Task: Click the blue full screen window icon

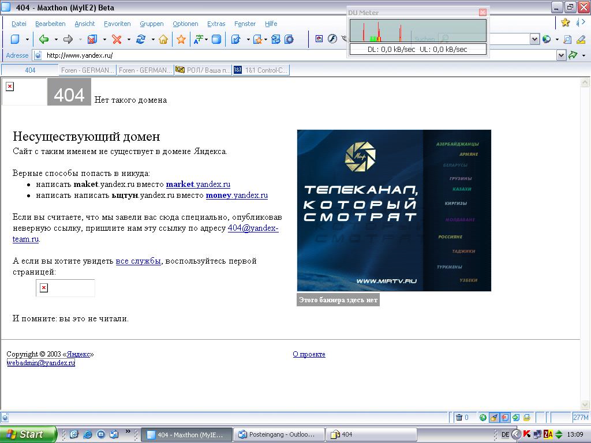Action: [216, 39]
